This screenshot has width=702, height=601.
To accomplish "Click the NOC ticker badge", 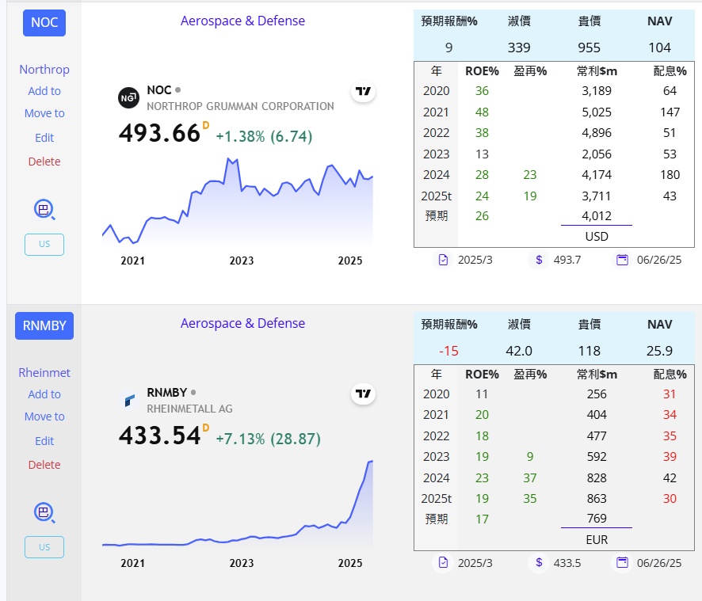I will [x=44, y=22].
